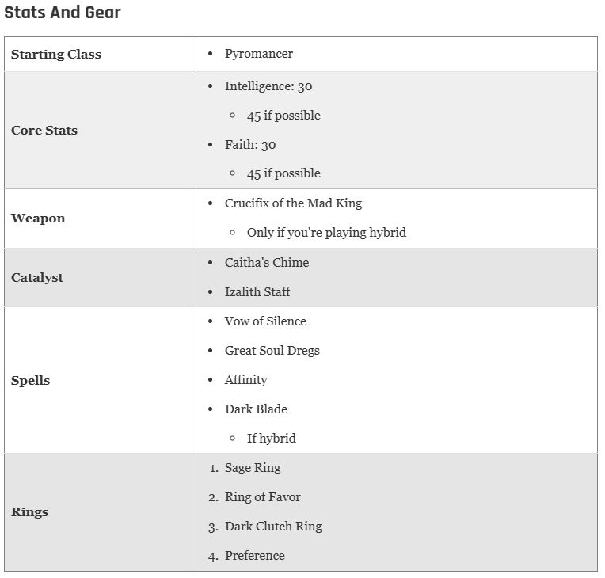605x578 pixels.
Task: Click the Ring of Favor entry
Action: (x=262, y=497)
